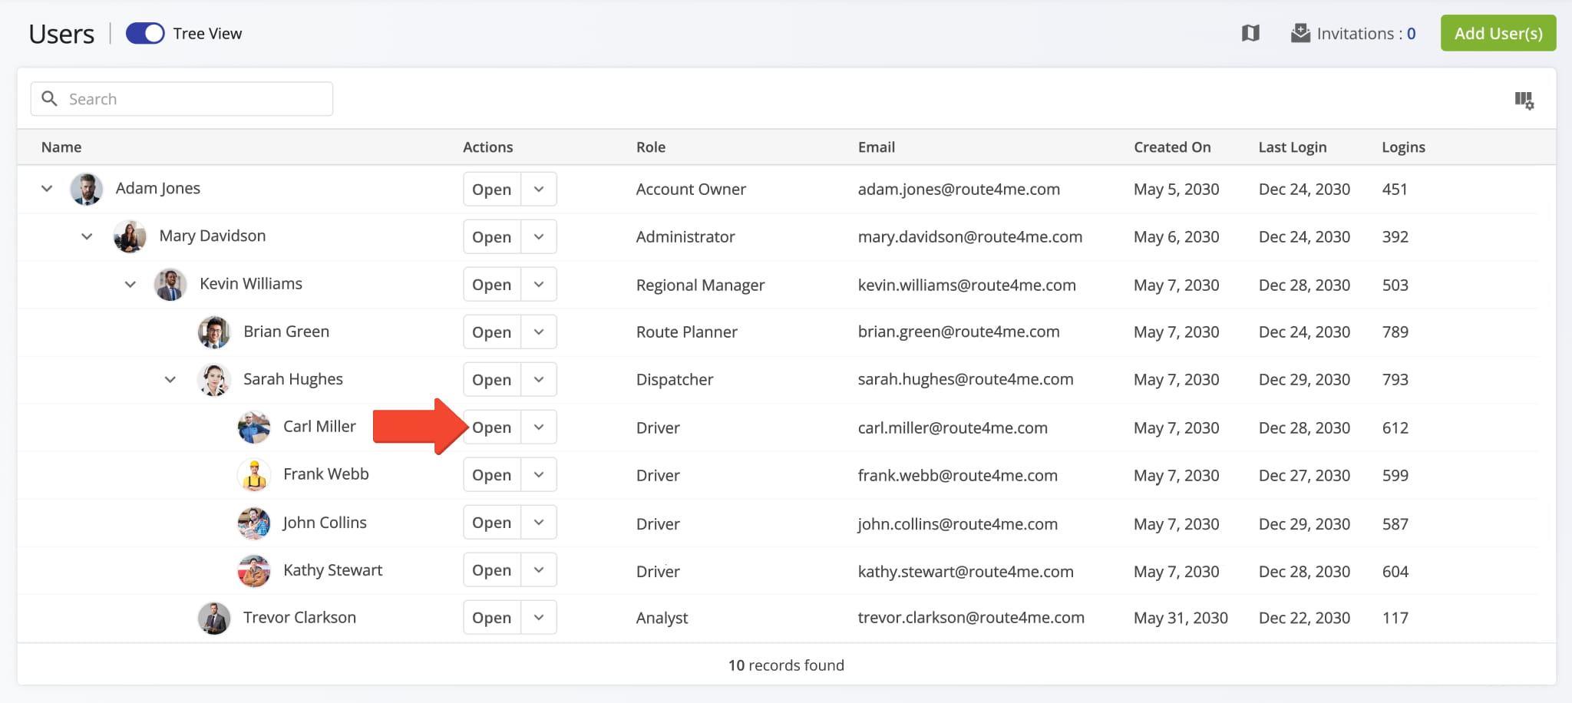Open actions dropdown arrow for Brian Green
The width and height of the screenshot is (1572, 703).
(x=539, y=332)
